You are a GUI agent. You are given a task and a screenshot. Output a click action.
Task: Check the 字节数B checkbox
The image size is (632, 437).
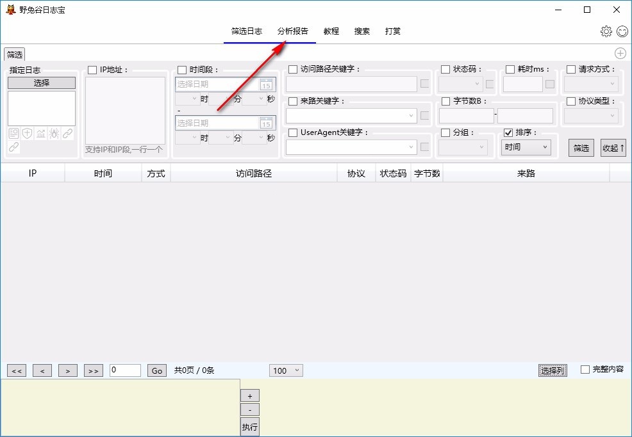(445, 101)
